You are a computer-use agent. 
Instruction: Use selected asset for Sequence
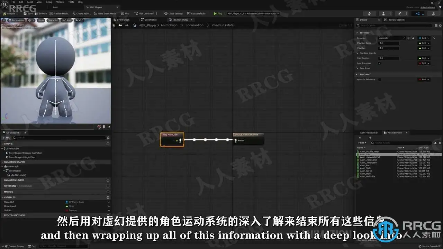(x=409, y=38)
